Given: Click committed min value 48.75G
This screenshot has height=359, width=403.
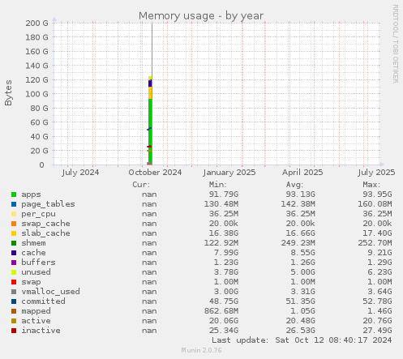Looking at the screenshot, I should [x=224, y=301].
